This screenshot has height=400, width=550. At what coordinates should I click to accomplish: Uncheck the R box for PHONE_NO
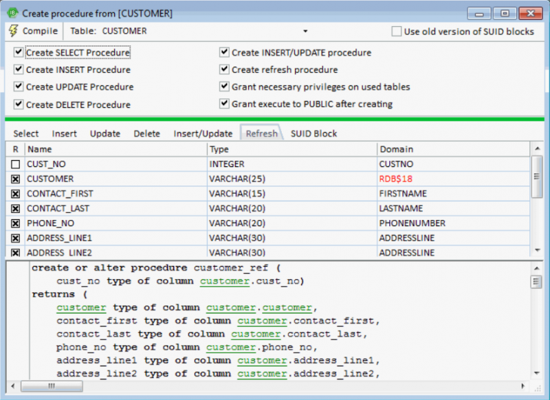point(15,223)
